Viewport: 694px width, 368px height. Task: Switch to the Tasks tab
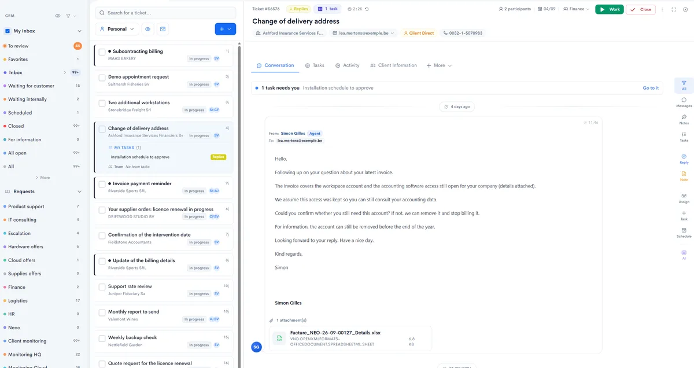click(315, 65)
